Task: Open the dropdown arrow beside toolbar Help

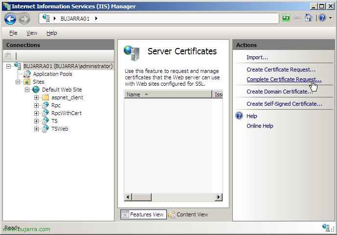Action: click(331, 18)
